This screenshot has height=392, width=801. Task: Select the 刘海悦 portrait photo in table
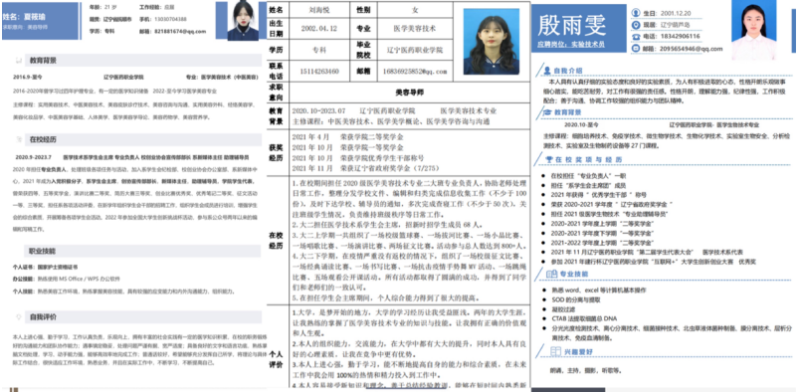tap(491, 42)
